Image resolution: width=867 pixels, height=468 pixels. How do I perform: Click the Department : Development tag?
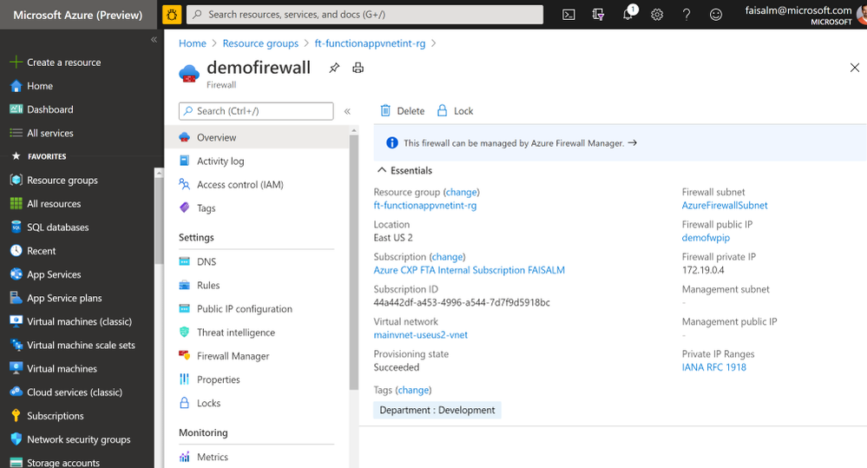(x=437, y=410)
